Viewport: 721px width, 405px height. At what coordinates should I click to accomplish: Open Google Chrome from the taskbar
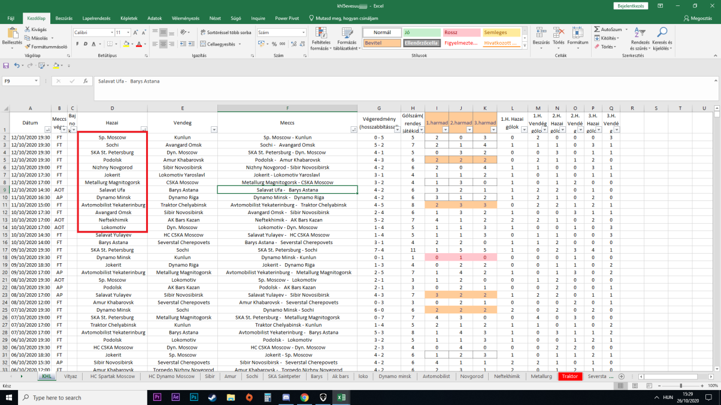point(304,397)
